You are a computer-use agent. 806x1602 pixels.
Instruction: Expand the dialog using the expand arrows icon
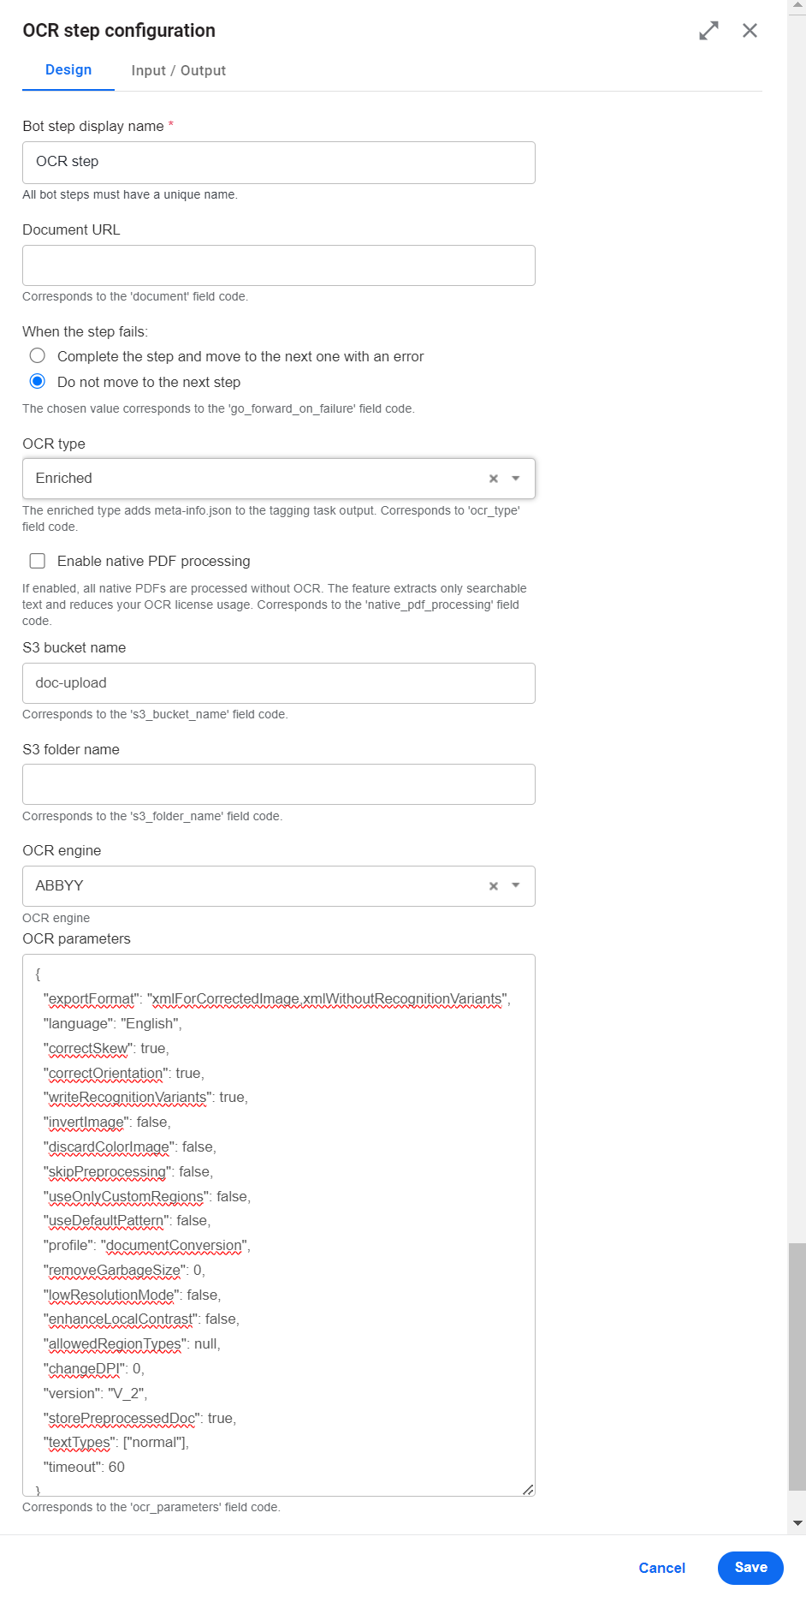tap(708, 31)
